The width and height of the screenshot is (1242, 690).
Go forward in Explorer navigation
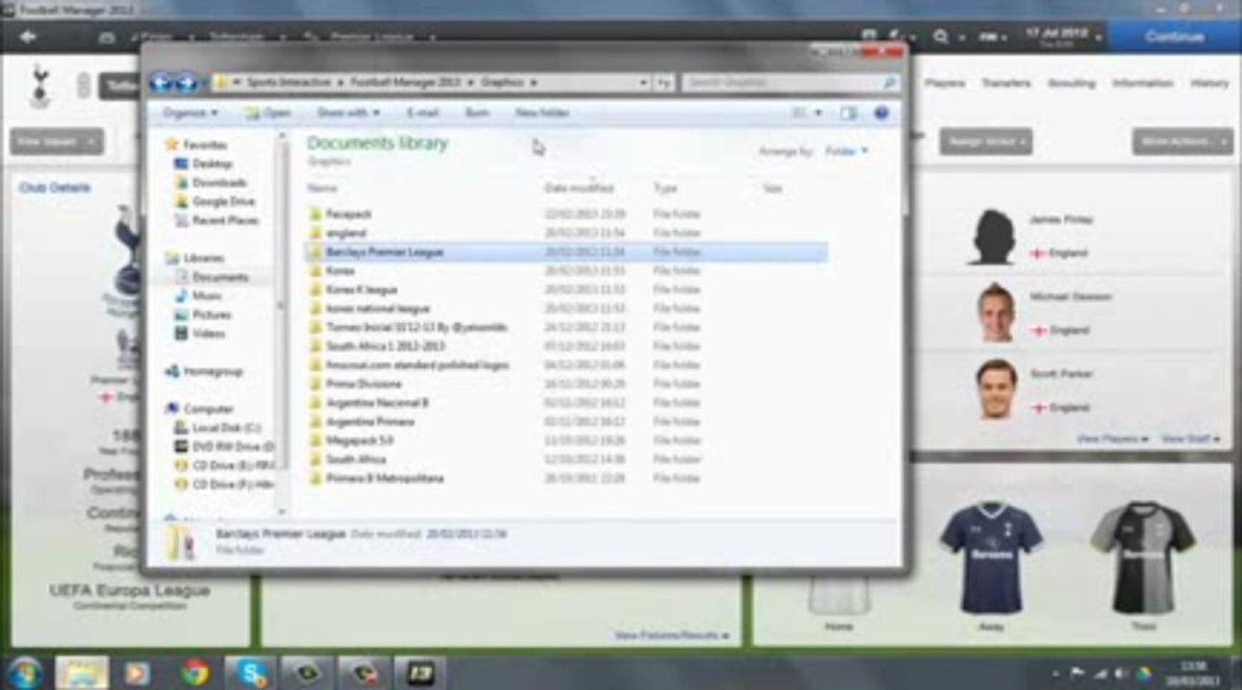[x=185, y=83]
